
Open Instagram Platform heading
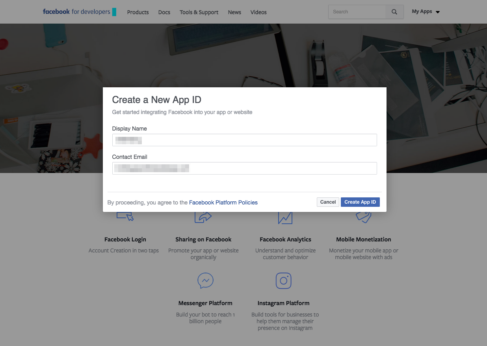point(283,303)
